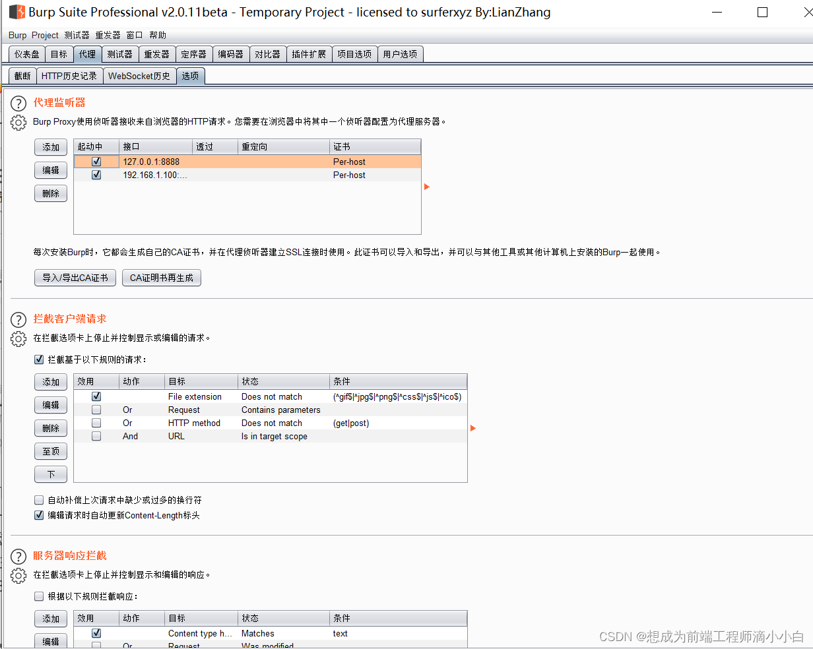Image resolution: width=813 pixels, height=649 pixels.
Task: Switch to the 测试器 tab
Action: [x=119, y=55]
